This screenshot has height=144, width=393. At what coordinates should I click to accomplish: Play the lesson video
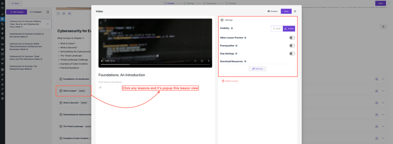102,61
